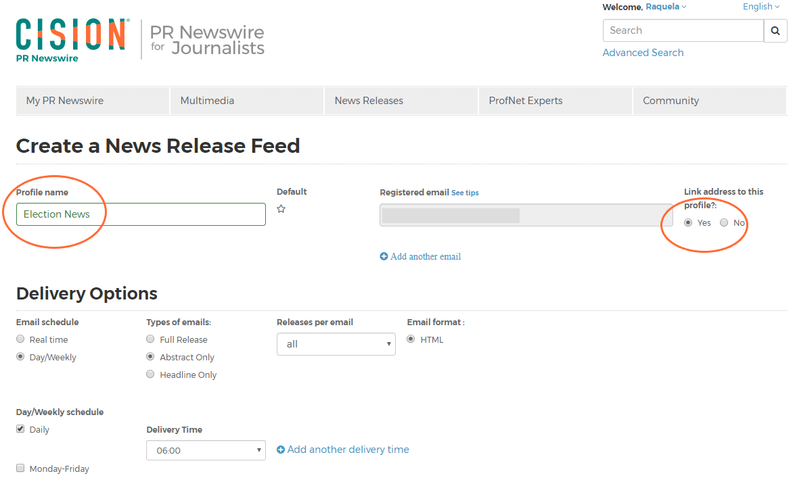Click See tips link
Viewport: 795px width, 480px height.
point(465,193)
